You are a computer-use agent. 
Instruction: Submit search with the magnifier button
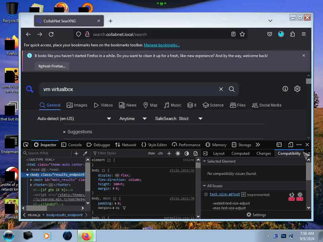(232, 89)
